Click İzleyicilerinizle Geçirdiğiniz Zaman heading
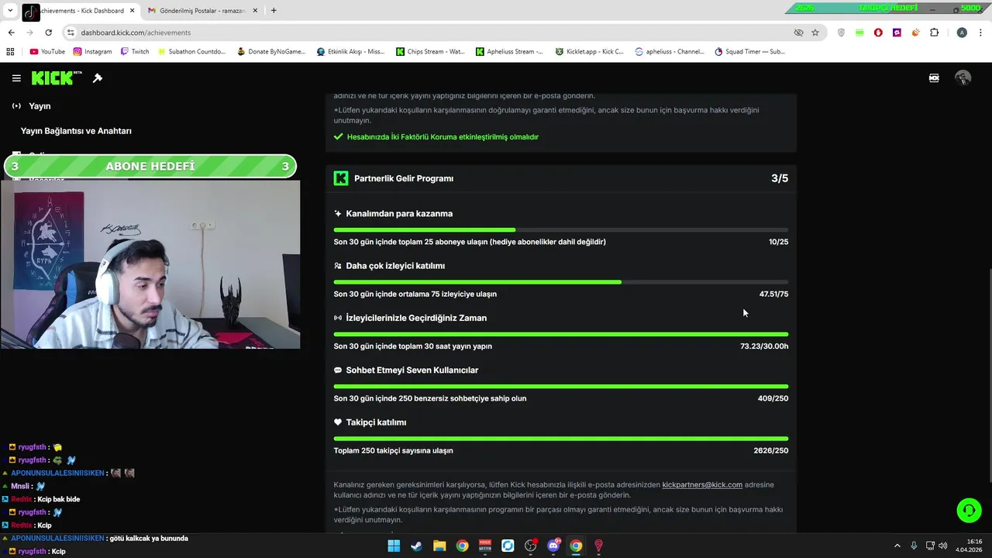This screenshot has height=558, width=992. (416, 318)
